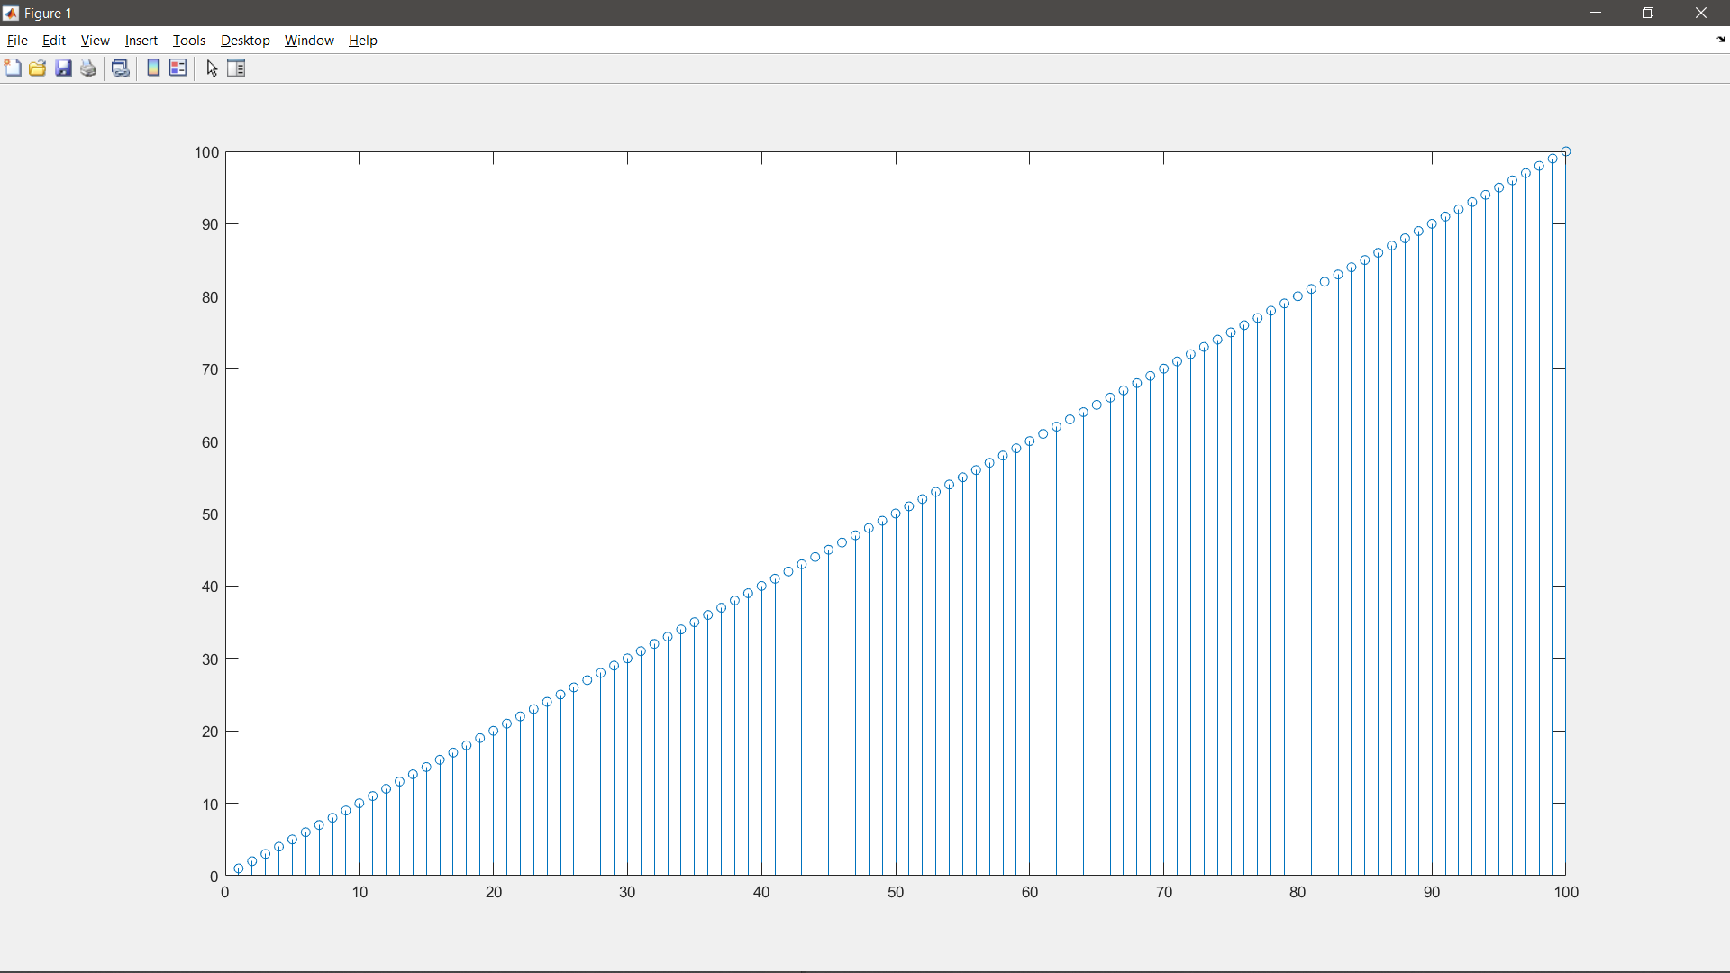Image resolution: width=1730 pixels, height=973 pixels.
Task: Open the Window menu
Action: click(x=309, y=40)
